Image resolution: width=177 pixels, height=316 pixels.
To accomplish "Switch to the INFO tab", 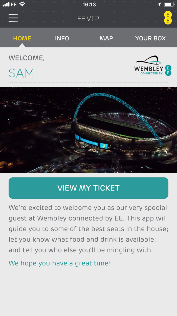I will 62,38.
